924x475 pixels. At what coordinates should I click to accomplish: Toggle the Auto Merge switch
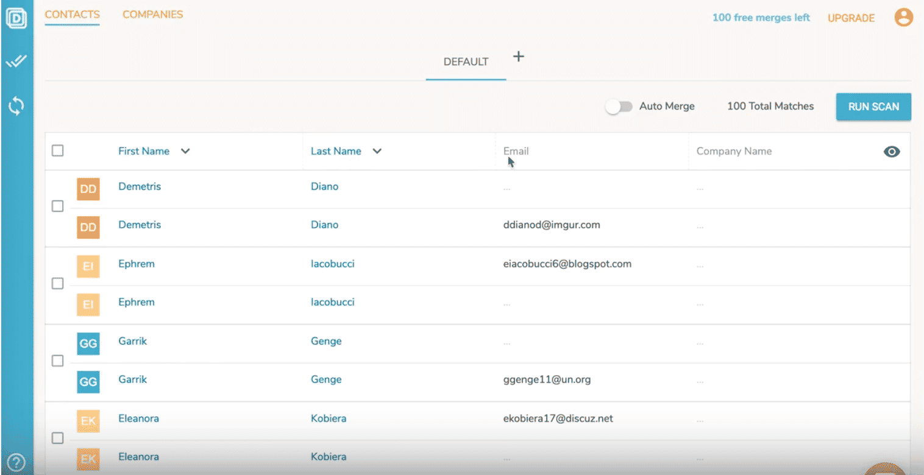click(x=619, y=107)
